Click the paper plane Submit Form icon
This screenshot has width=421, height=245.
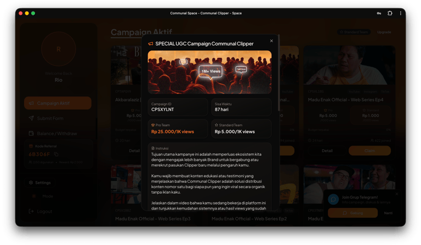pyautogui.click(x=31, y=118)
